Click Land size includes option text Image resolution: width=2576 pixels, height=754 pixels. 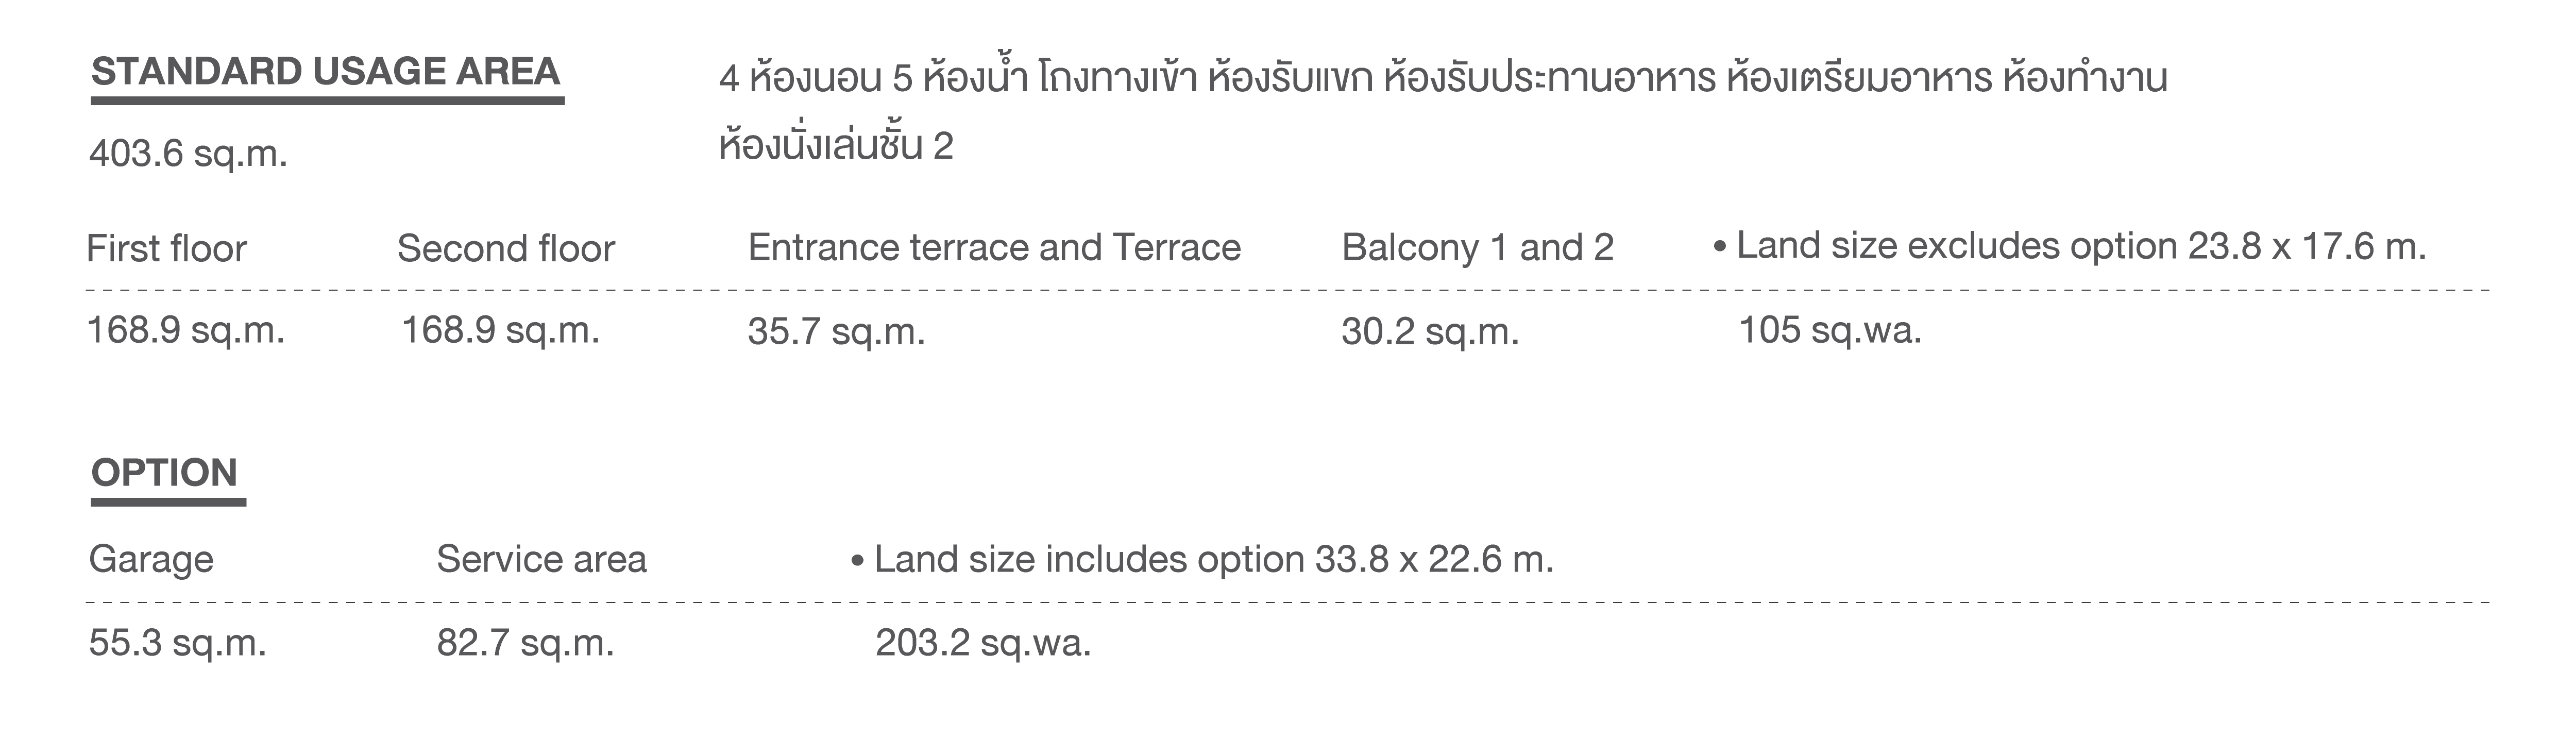pyautogui.click(x=1202, y=559)
